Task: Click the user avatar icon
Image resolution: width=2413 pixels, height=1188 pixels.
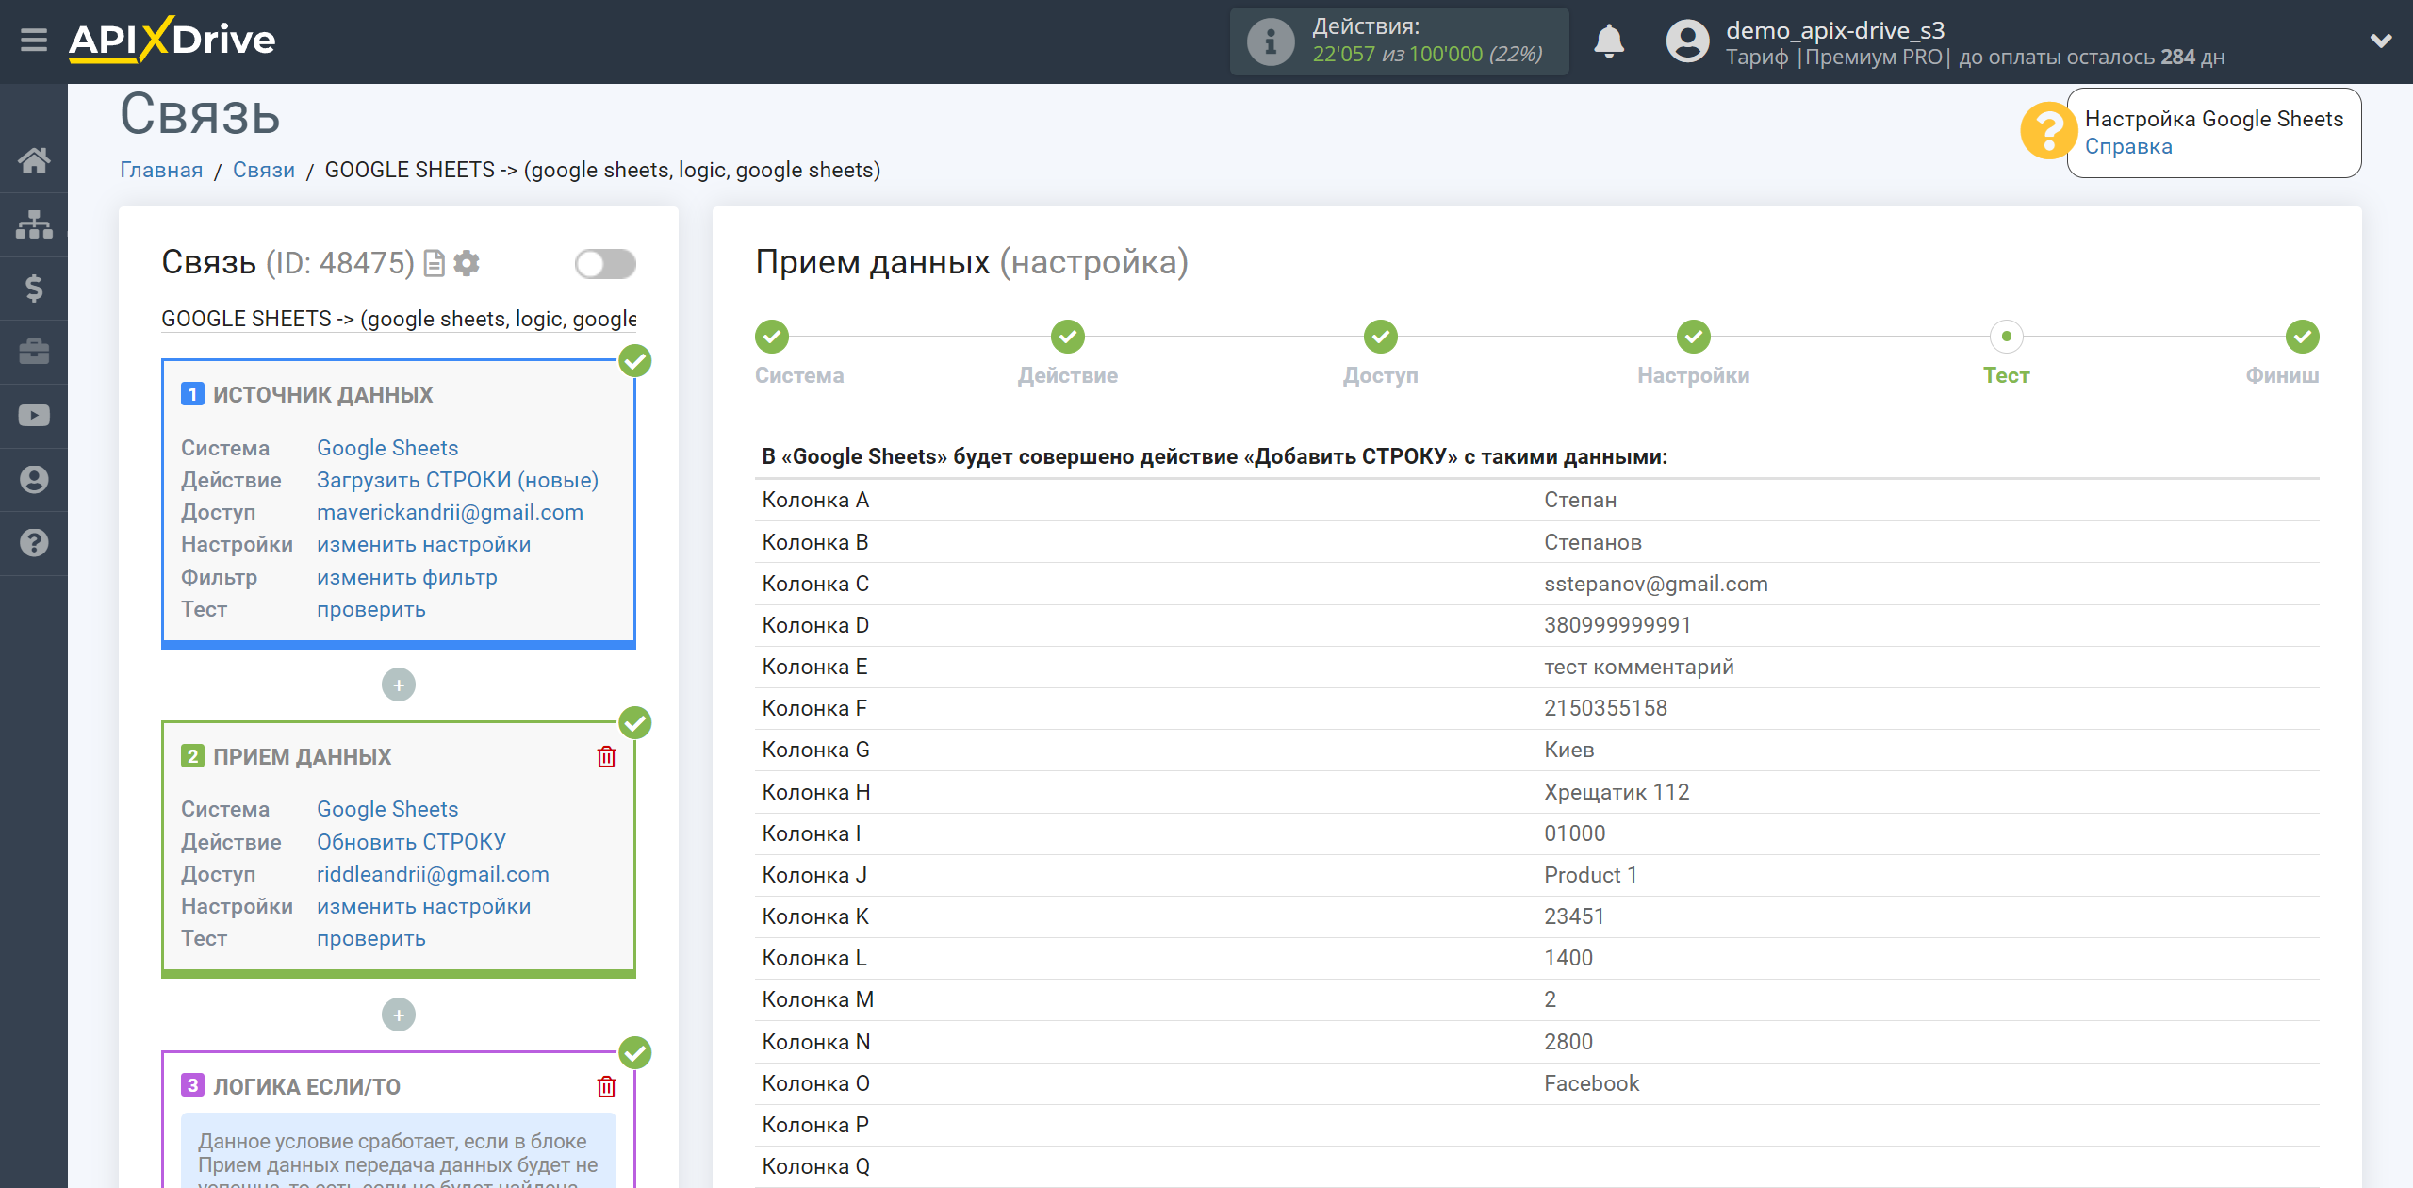Action: tap(1687, 41)
